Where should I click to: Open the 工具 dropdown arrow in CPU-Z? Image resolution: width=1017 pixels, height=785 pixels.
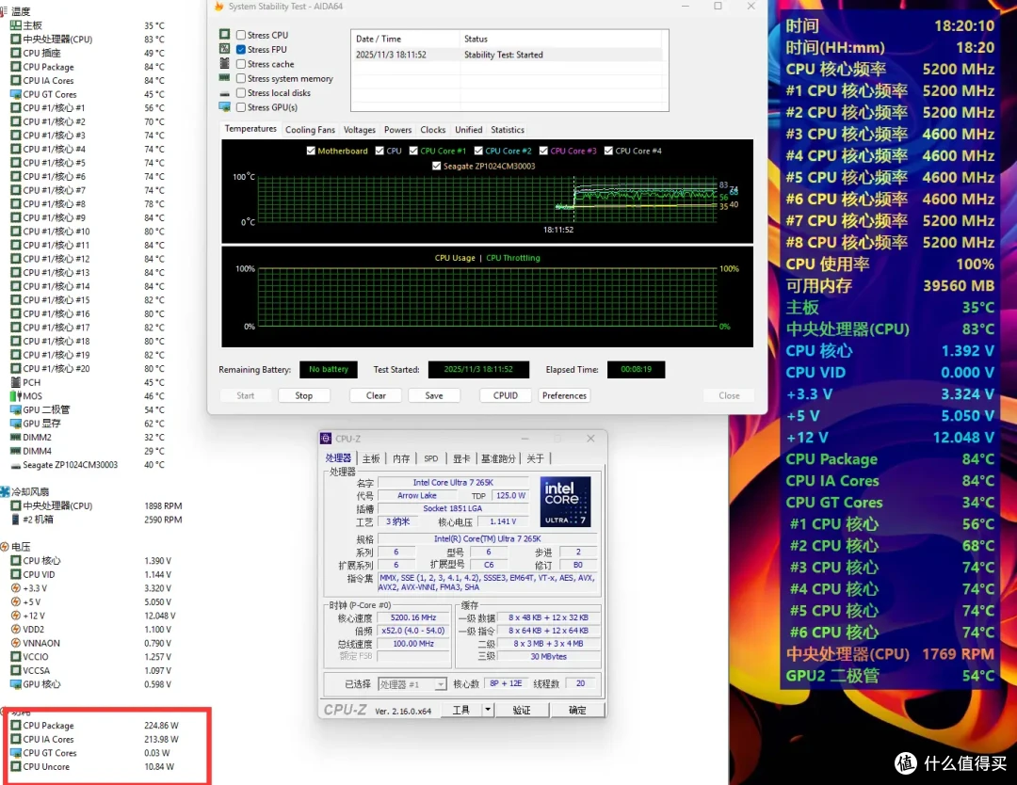(x=487, y=710)
